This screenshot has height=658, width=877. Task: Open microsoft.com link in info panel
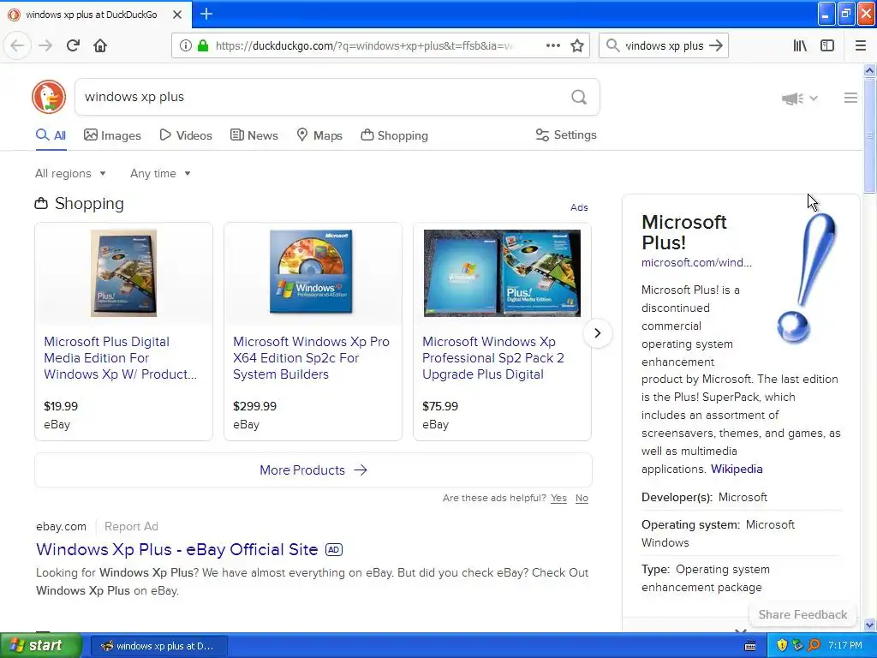click(696, 262)
